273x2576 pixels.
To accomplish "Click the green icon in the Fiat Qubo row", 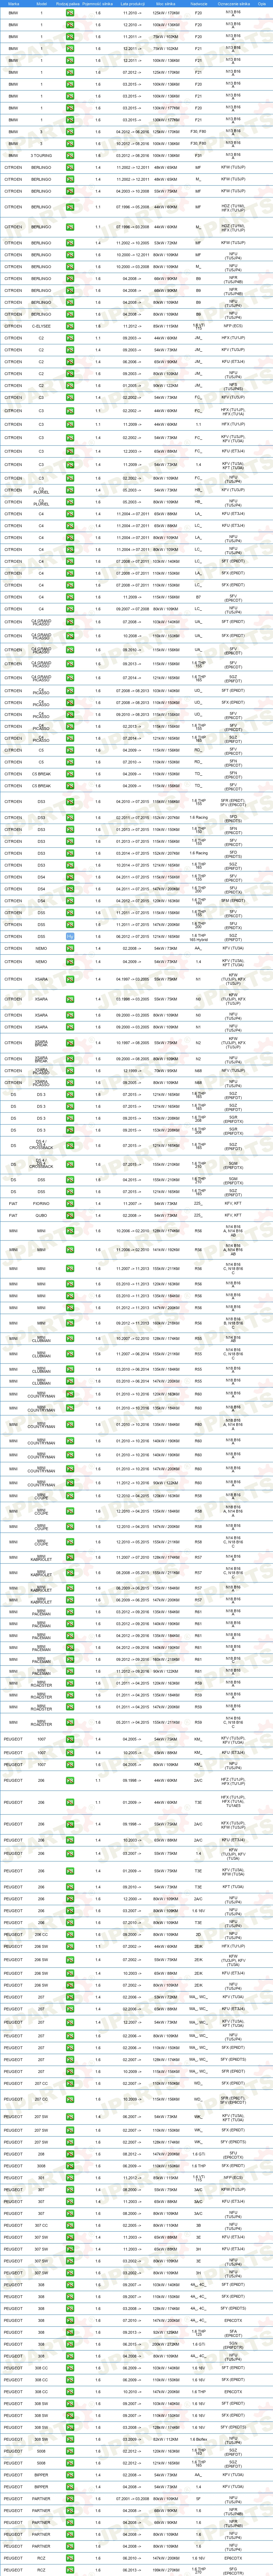I will pos(70,1215).
